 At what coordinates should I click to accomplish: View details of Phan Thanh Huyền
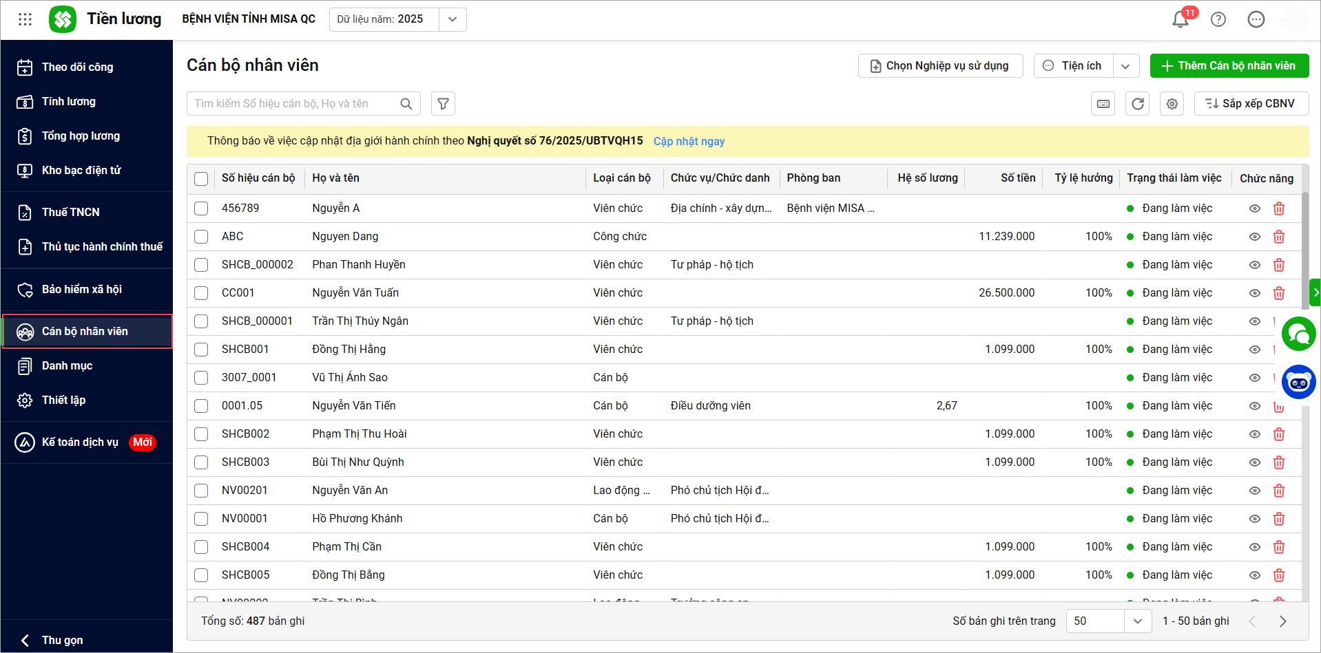[x=1254, y=265]
